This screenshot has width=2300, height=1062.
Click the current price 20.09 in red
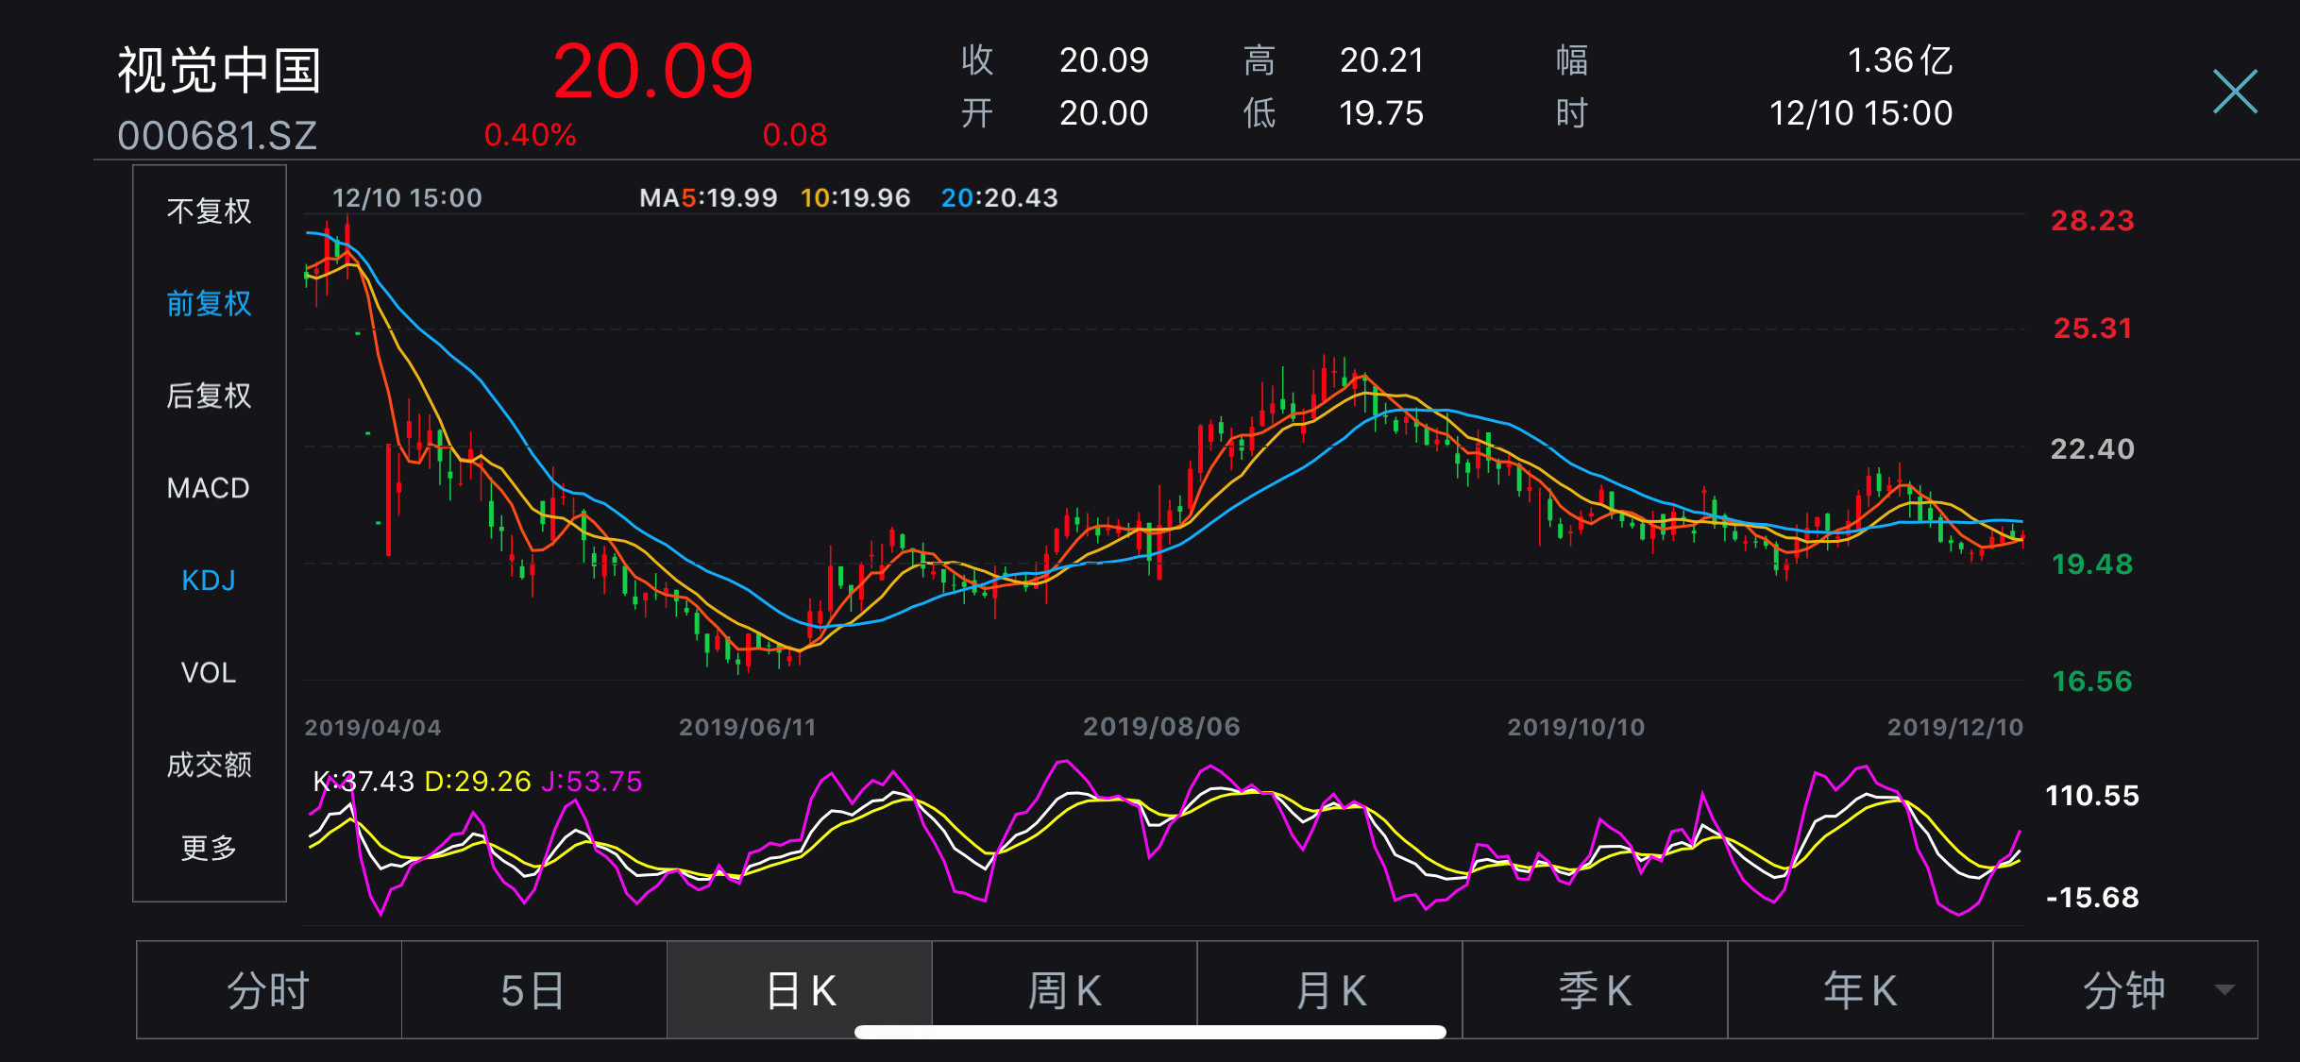click(653, 72)
